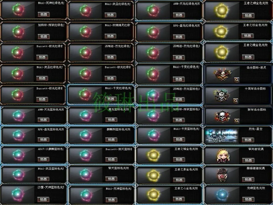Viewport: 273px width, 205px height.
Task: Equip the 王者之心金色光效 item
Action: [179, 199]
